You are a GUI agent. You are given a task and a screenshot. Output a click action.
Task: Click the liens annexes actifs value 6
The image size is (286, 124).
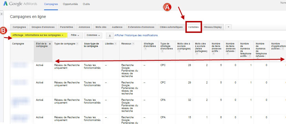click(x=221, y=117)
